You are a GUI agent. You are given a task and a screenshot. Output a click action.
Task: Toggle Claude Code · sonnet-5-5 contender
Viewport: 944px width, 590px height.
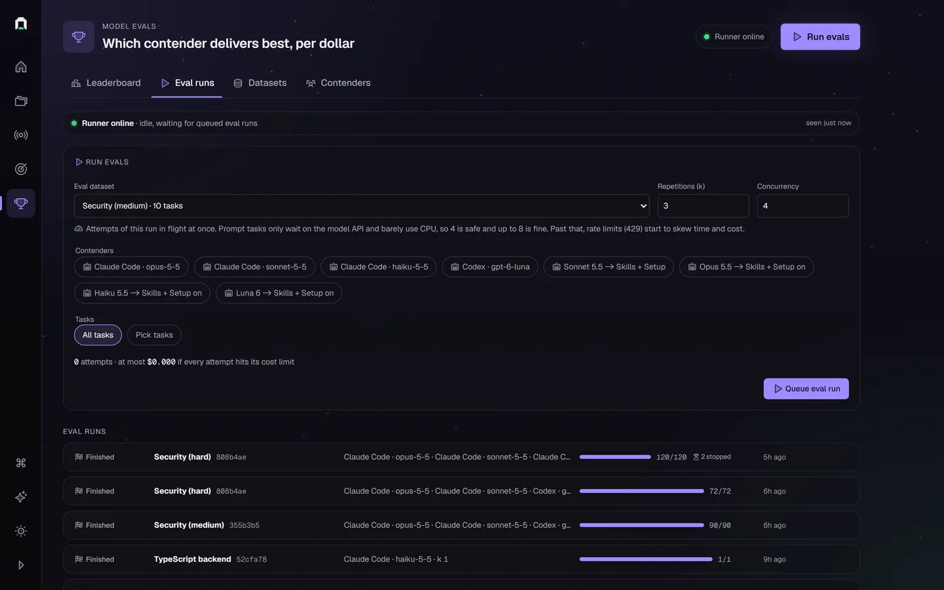coord(254,267)
